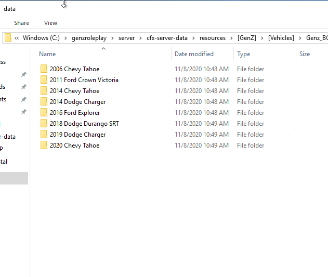
Task: Click date modified of 2018 Dodge Durango SRT
Action: click(x=202, y=124)
